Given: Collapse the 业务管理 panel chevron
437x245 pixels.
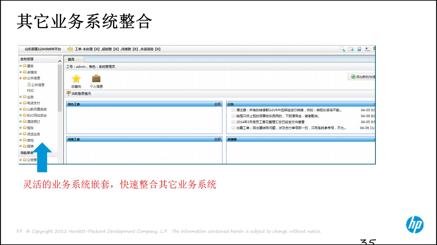Looking at the screenshot, I should pyautogui.click(x=59, y=61).
